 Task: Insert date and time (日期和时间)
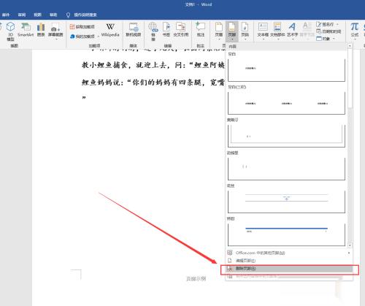[x=328, y=31]
